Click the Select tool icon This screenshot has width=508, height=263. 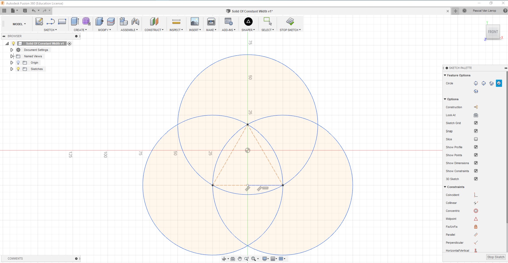pos(268,21)
